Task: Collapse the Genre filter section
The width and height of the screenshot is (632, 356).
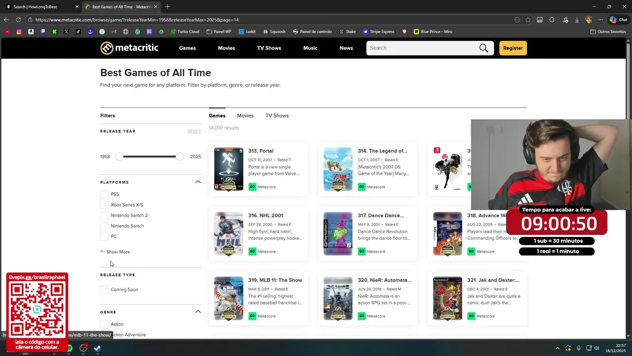Action: 198,312
